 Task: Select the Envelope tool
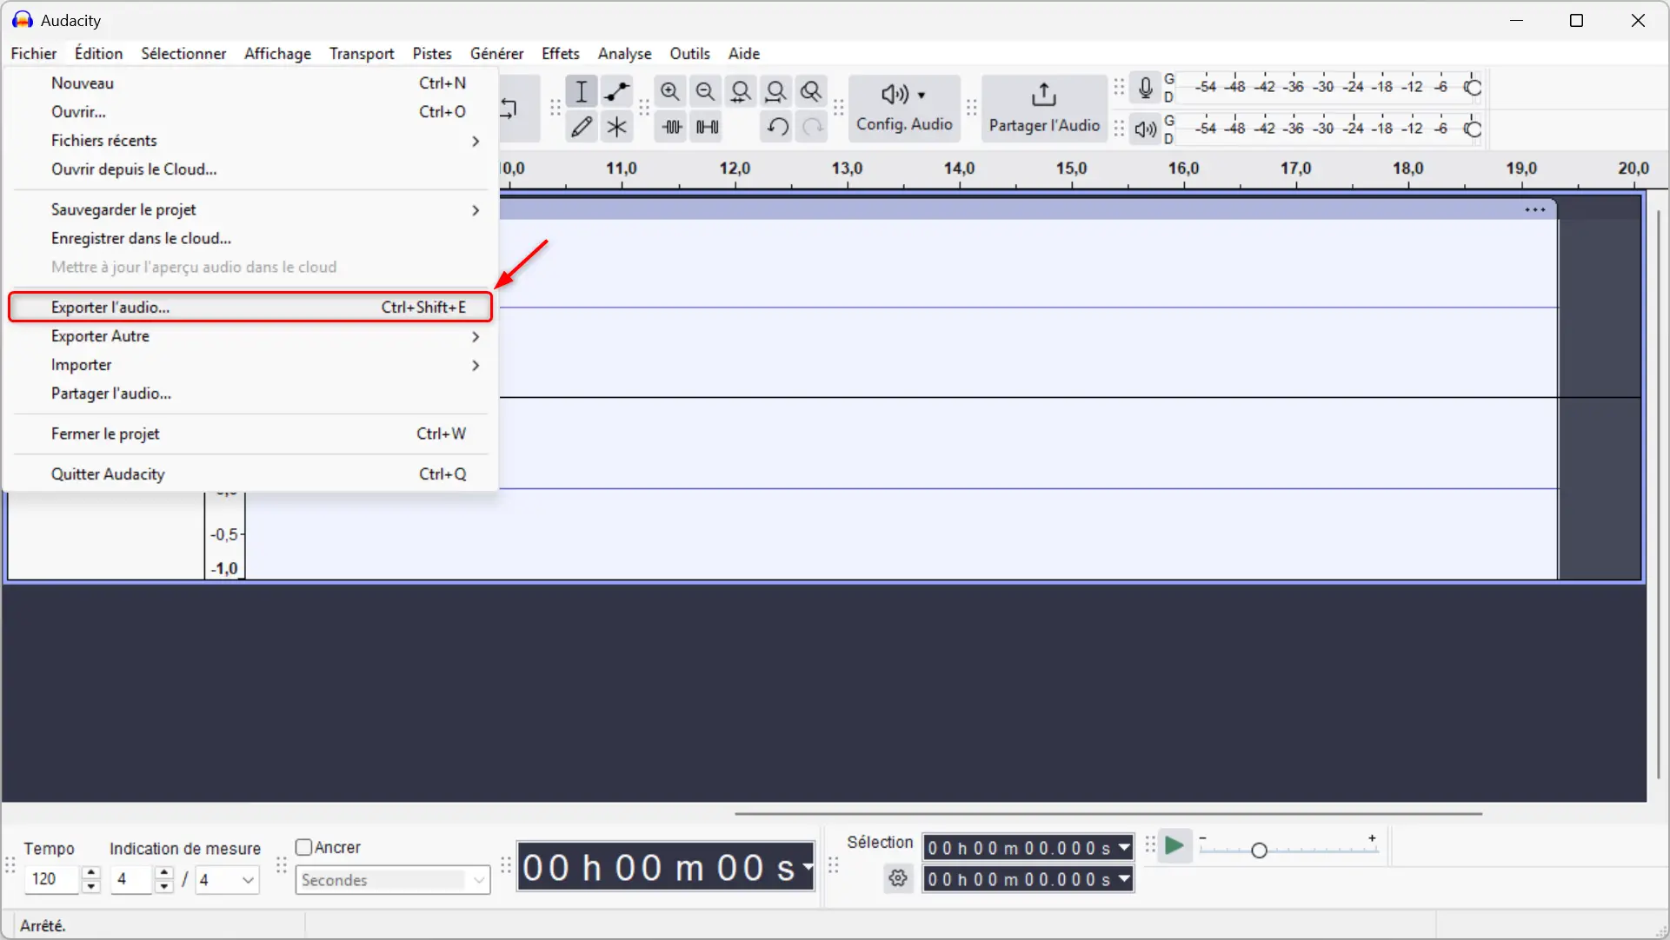[617, 91]
